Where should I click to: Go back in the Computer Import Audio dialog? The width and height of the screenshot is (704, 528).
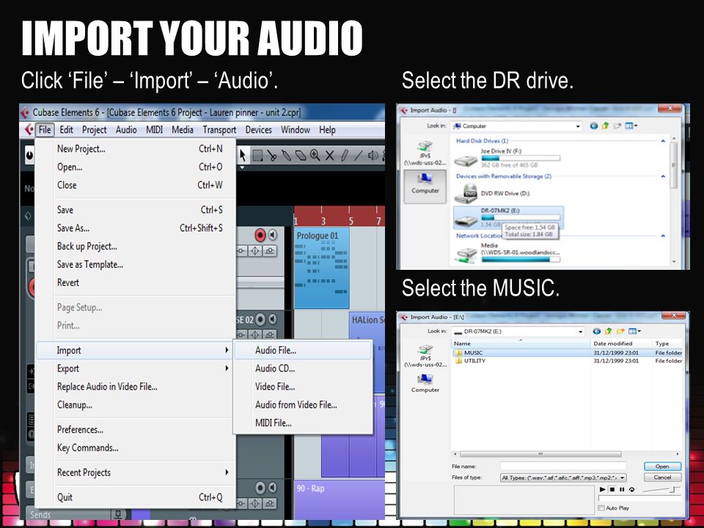pyautogui.click(x=593, y=126)
